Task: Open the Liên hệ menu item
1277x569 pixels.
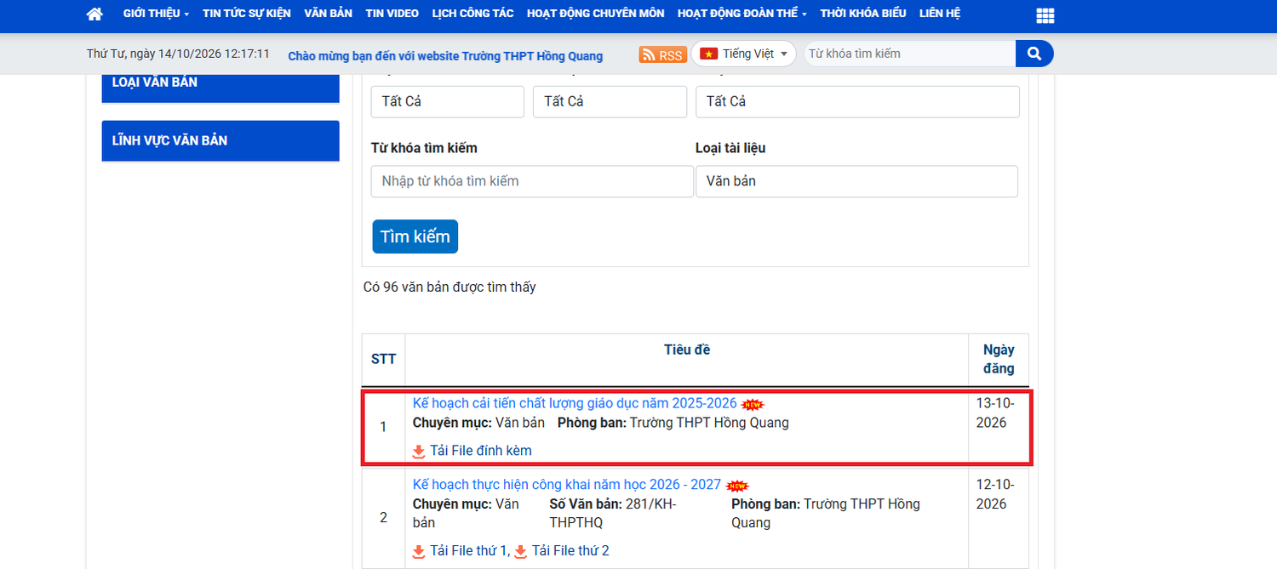Action: point(940,14)
